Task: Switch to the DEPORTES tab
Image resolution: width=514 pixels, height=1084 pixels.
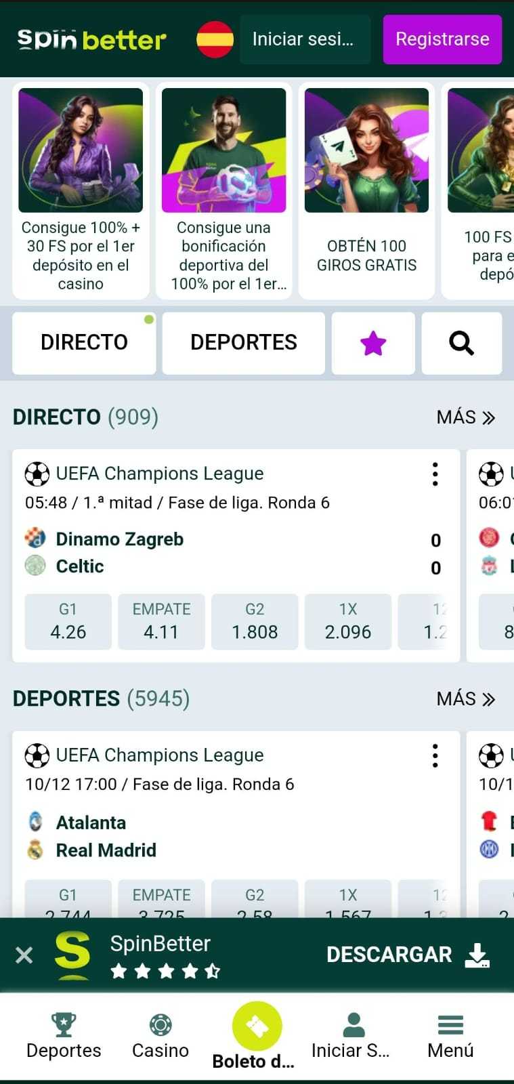Action: [244, 343]
